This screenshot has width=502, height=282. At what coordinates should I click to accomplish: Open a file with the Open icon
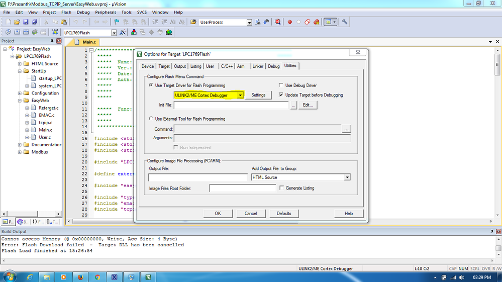17,22
